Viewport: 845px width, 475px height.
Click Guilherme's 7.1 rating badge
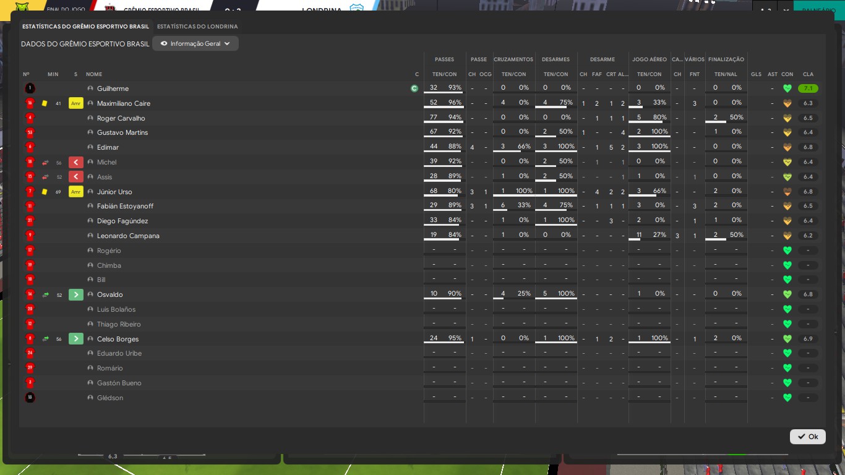pos(808,88)
